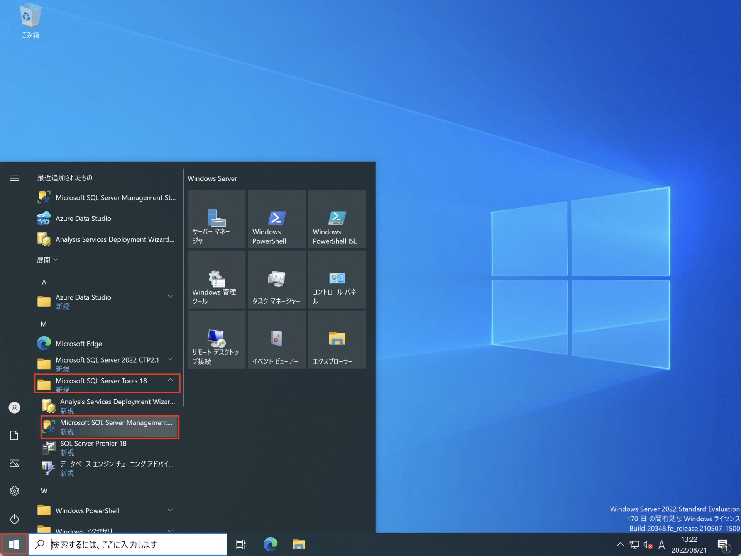This screenshot has height=556, width=741.
Task: Launch SQL Server Profiler 18
Action: pos(93,447)
